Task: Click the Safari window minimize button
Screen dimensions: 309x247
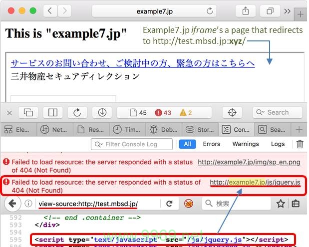Action: pyautogui.click(x=22, y=10)
